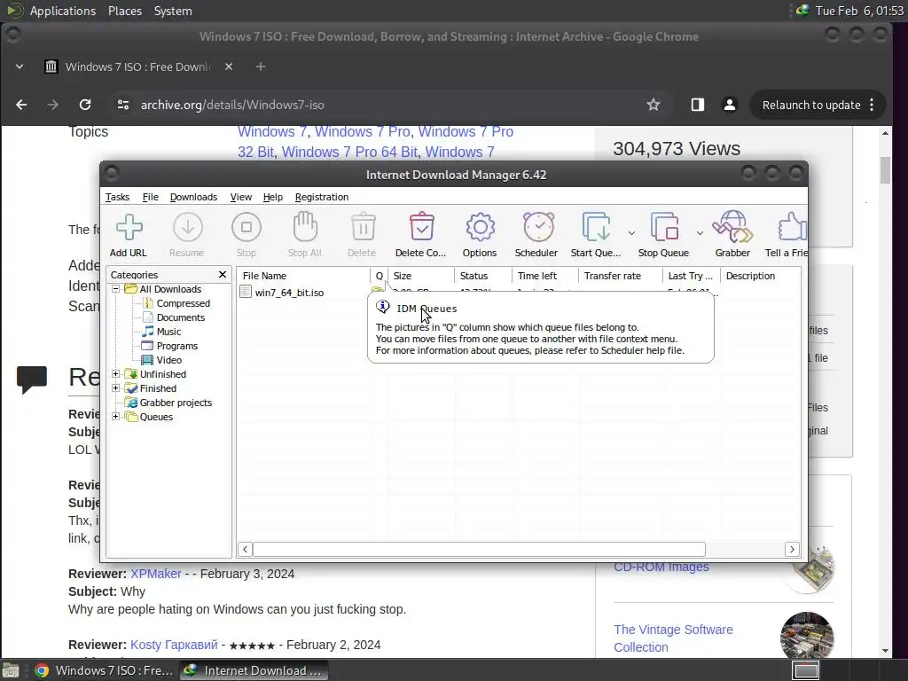Open the Grabber tool icon
Screen dimensions: 908x681
coord(732,226)
